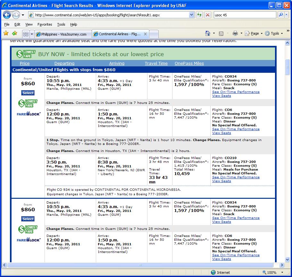See On-Time Performance for flight CO210
Screen dimensions: 292x277
pyautogui.click(x=236, y=177)
